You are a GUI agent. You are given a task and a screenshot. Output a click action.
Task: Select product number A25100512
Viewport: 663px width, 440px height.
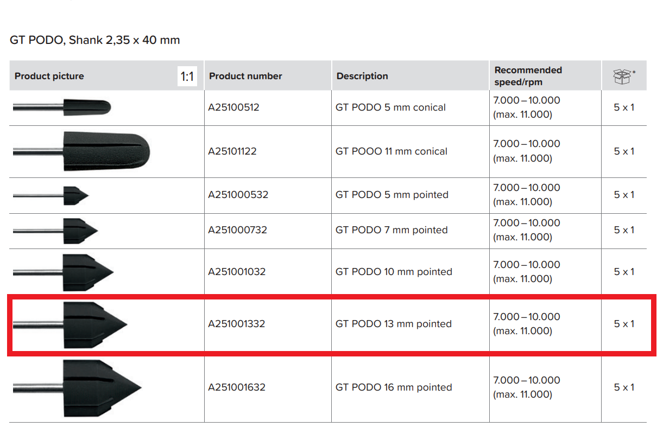coord(233,107)
